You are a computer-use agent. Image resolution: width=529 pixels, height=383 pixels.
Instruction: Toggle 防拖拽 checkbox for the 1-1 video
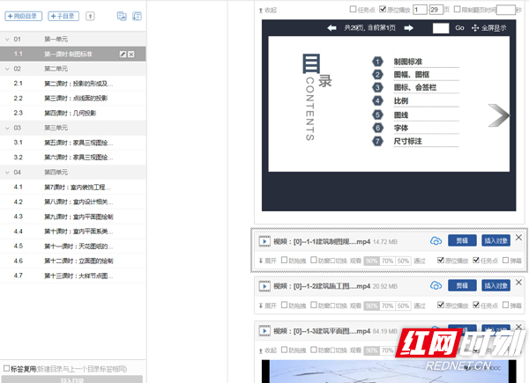pos(284,260)
